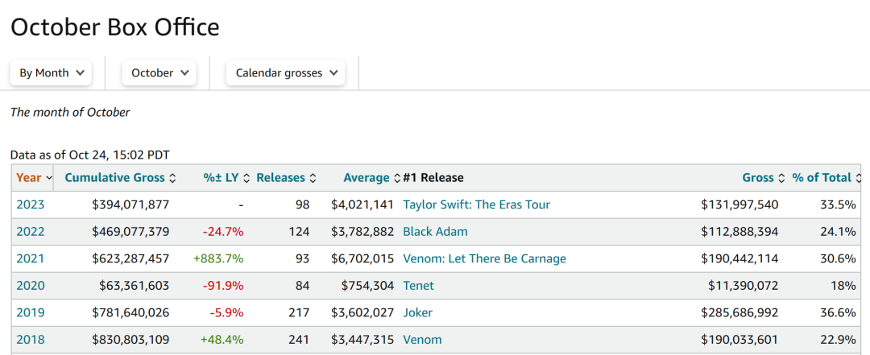Open the Black Adam release link

435,232
